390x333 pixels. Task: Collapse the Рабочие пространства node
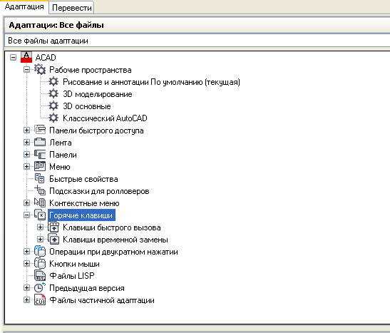26,70
